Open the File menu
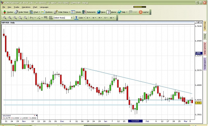This screenshot has height=126, width=210. coord(4,7)
